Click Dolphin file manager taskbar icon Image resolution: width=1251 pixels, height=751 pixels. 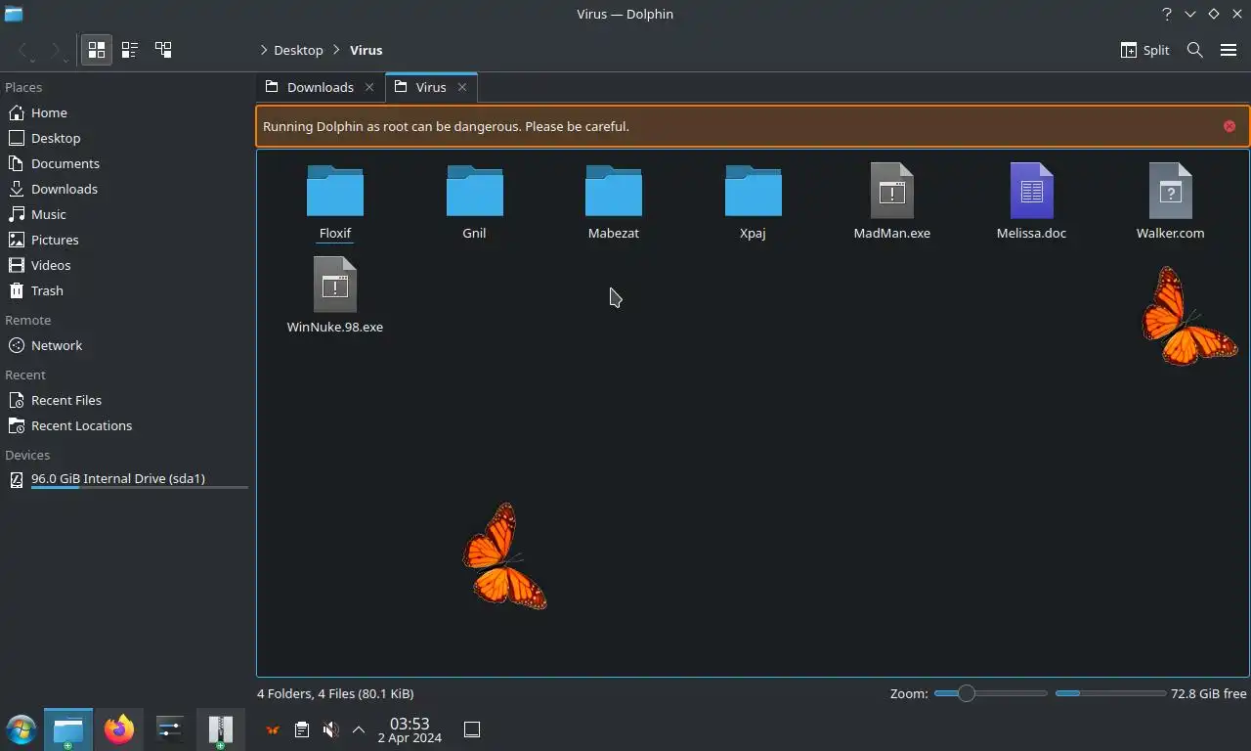click(x=68, y=729)
